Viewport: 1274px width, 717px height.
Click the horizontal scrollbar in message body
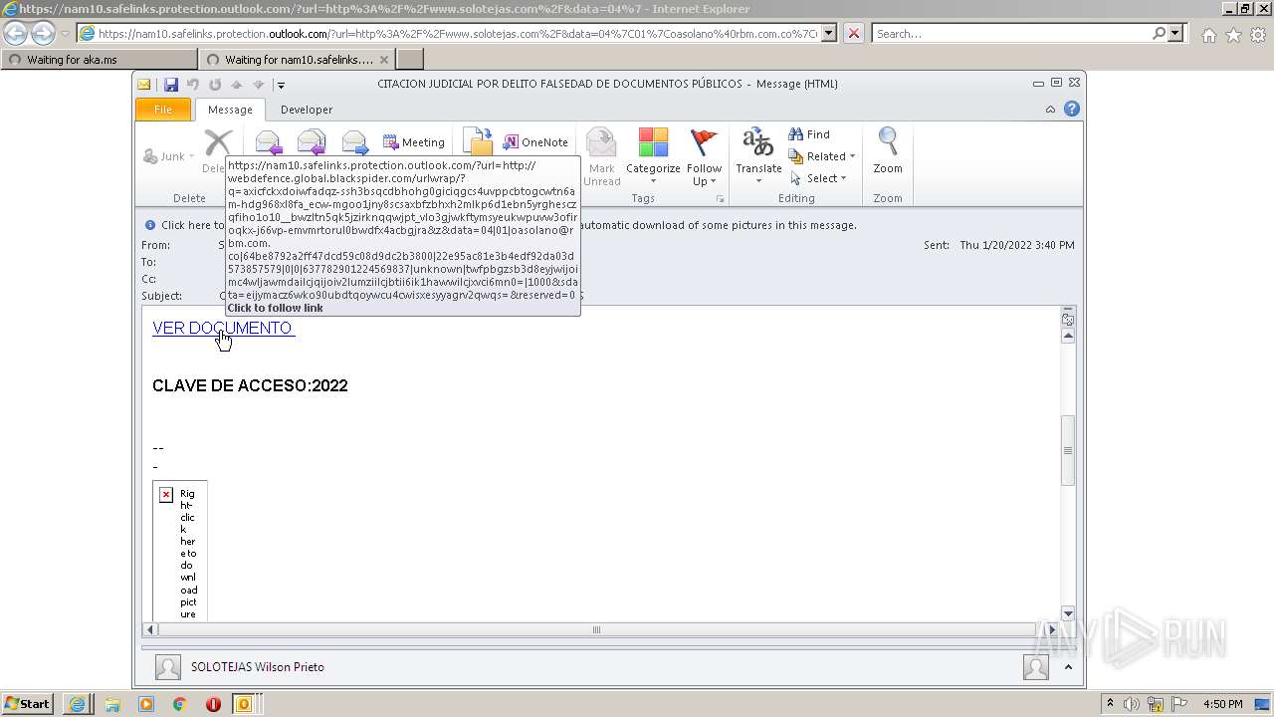(x=596, y=629)
